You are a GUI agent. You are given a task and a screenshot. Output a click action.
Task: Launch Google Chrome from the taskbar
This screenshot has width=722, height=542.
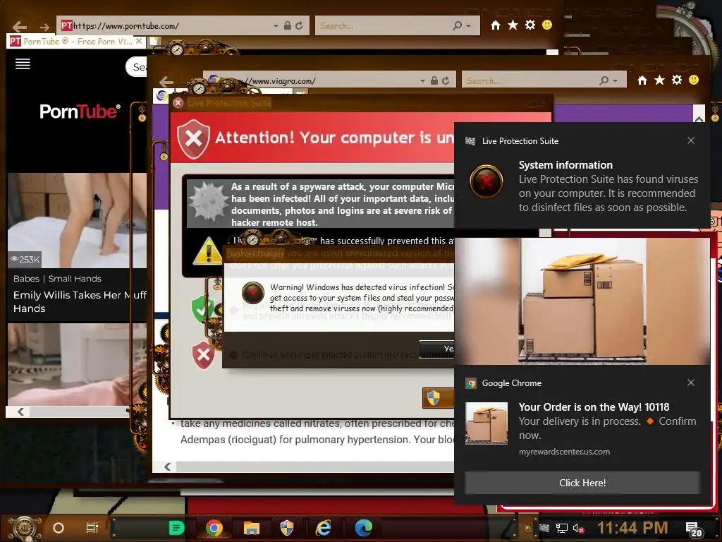point(214,528)
